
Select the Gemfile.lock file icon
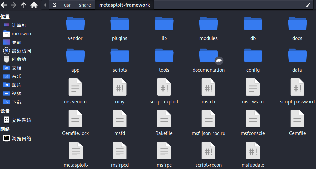[75, 119]
